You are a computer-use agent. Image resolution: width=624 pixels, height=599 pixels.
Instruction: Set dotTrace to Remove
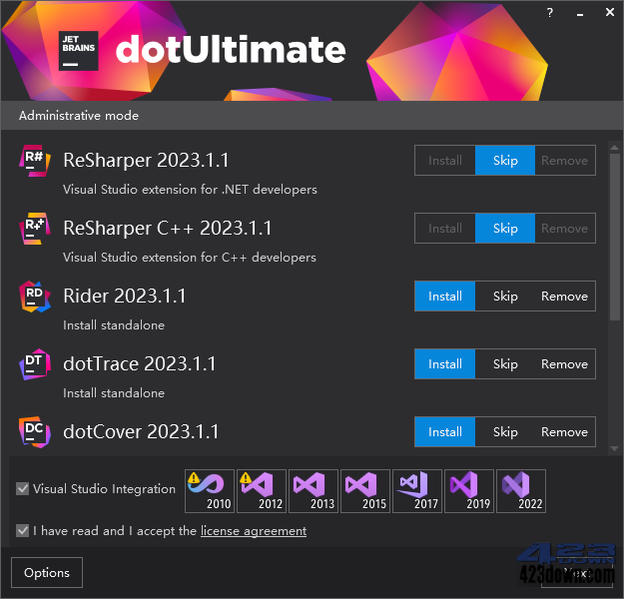coord(564,364)
